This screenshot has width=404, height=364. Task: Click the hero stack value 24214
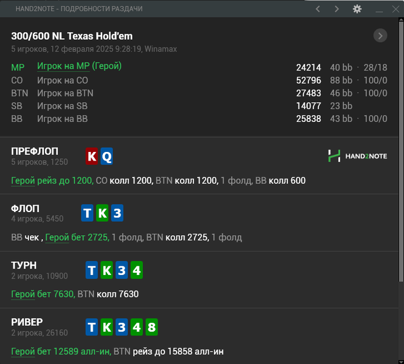point(308,68)
